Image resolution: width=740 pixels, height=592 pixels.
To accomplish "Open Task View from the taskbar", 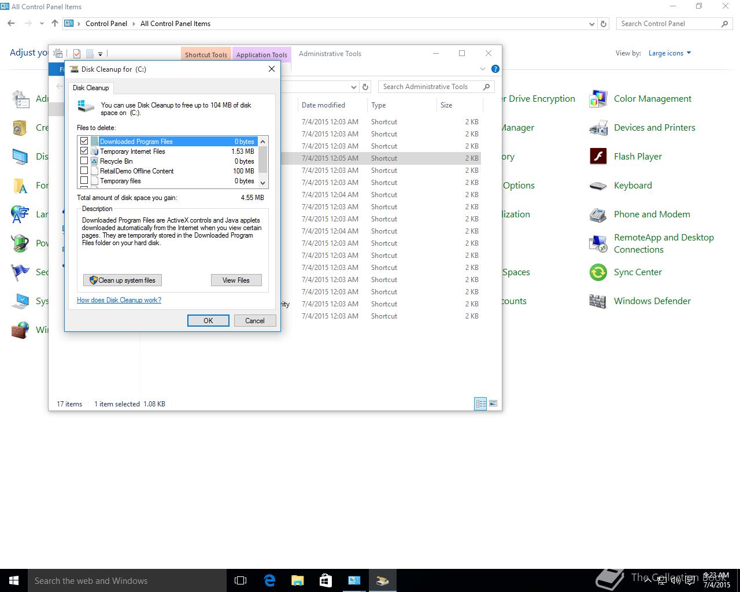I will point(240,580).
